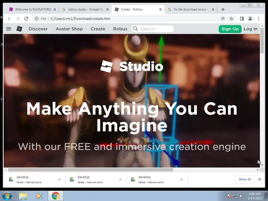Click the Windows Start orb
The image size is (268, 201).
point(7,196)
